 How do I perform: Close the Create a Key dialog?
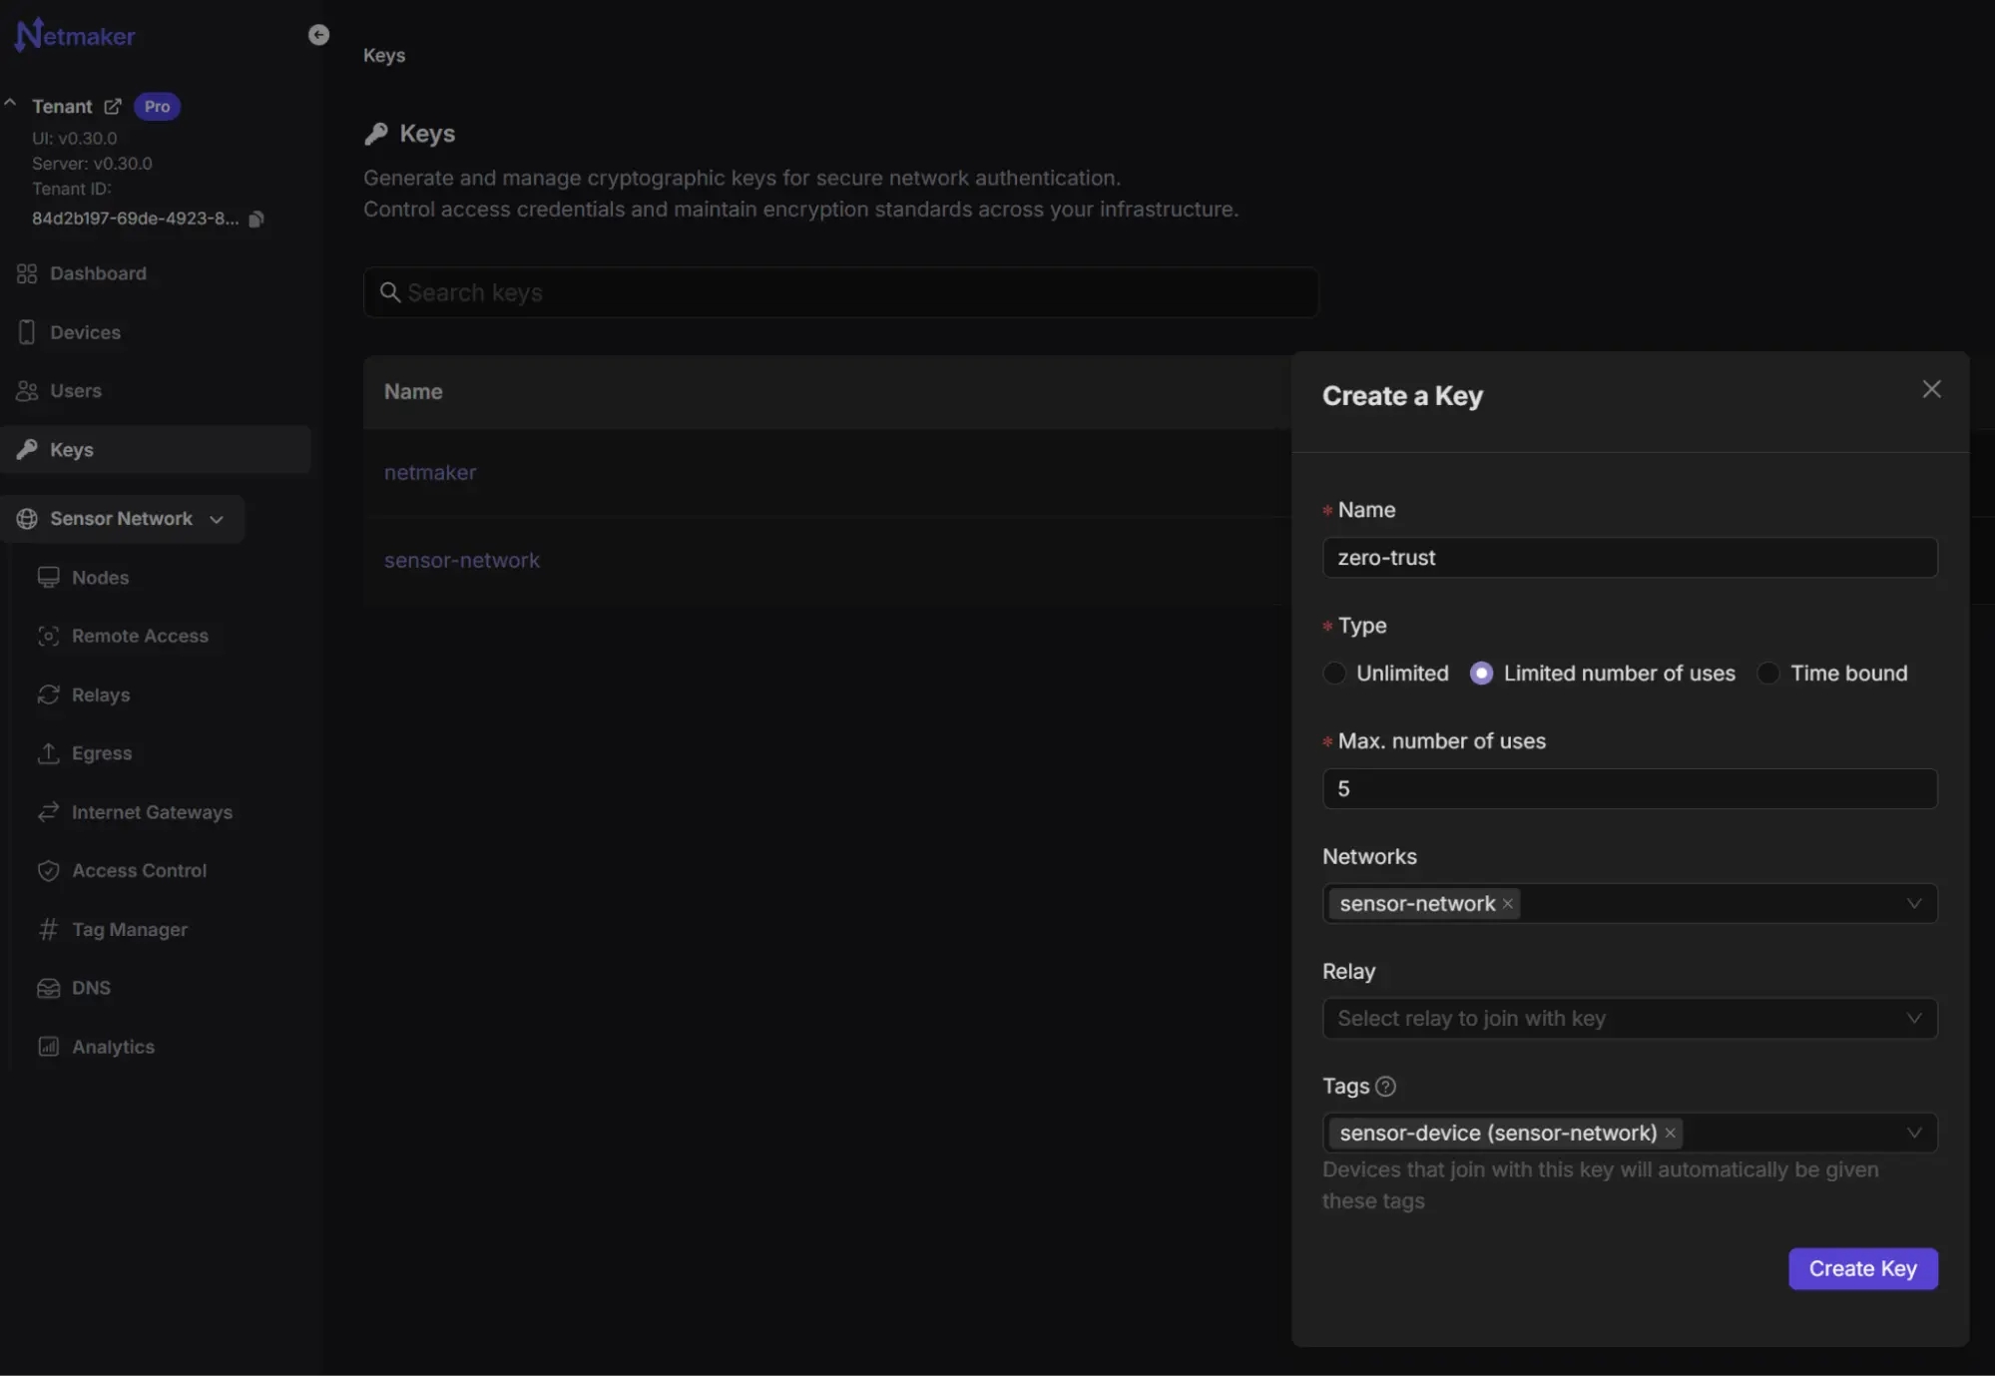point(1931,389)
